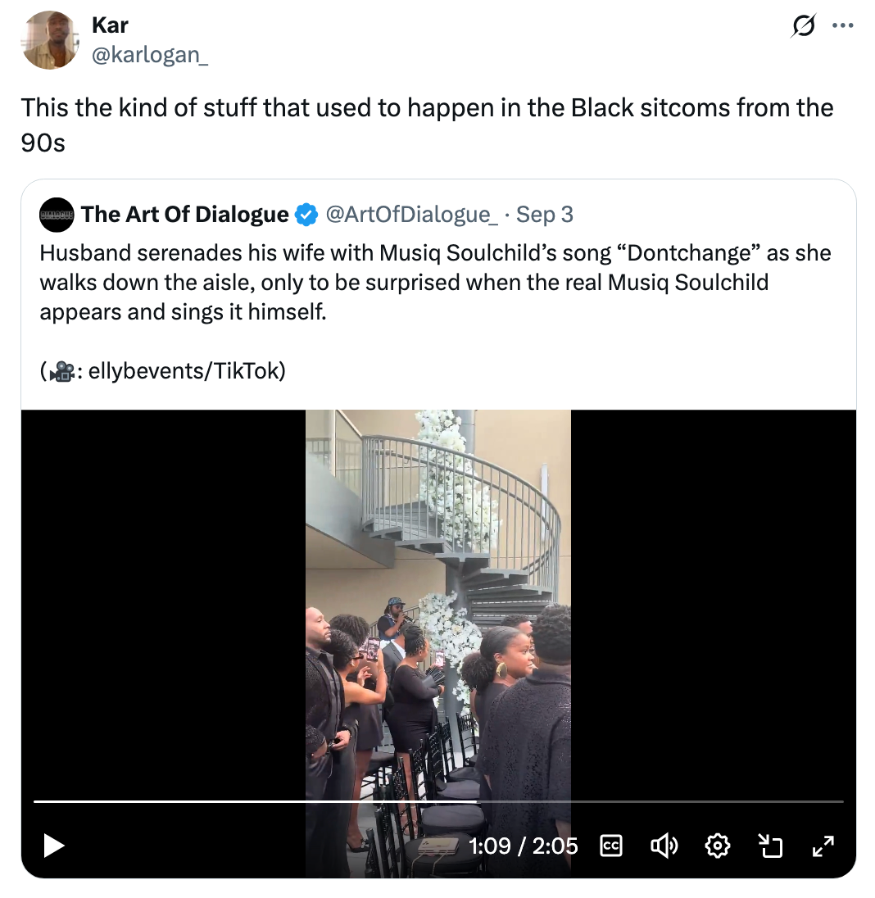
Task: Open the Grok icon on the tweet
Action: tap(804, 26)
